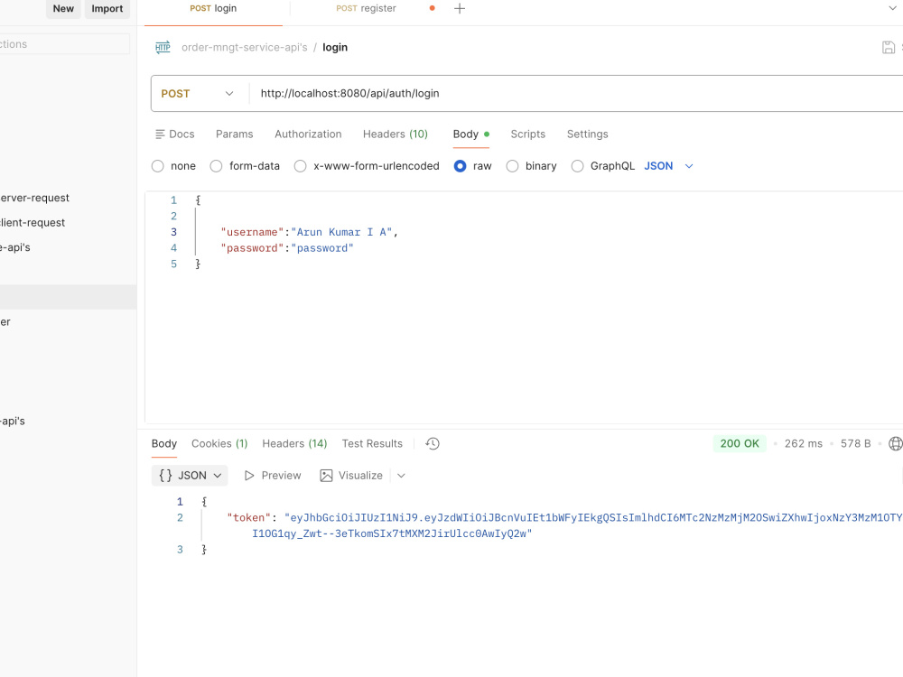The height and width of the screenshot is (677, 903).
Task: Open a new request tab with plus icon
Action: click(460, 9)
